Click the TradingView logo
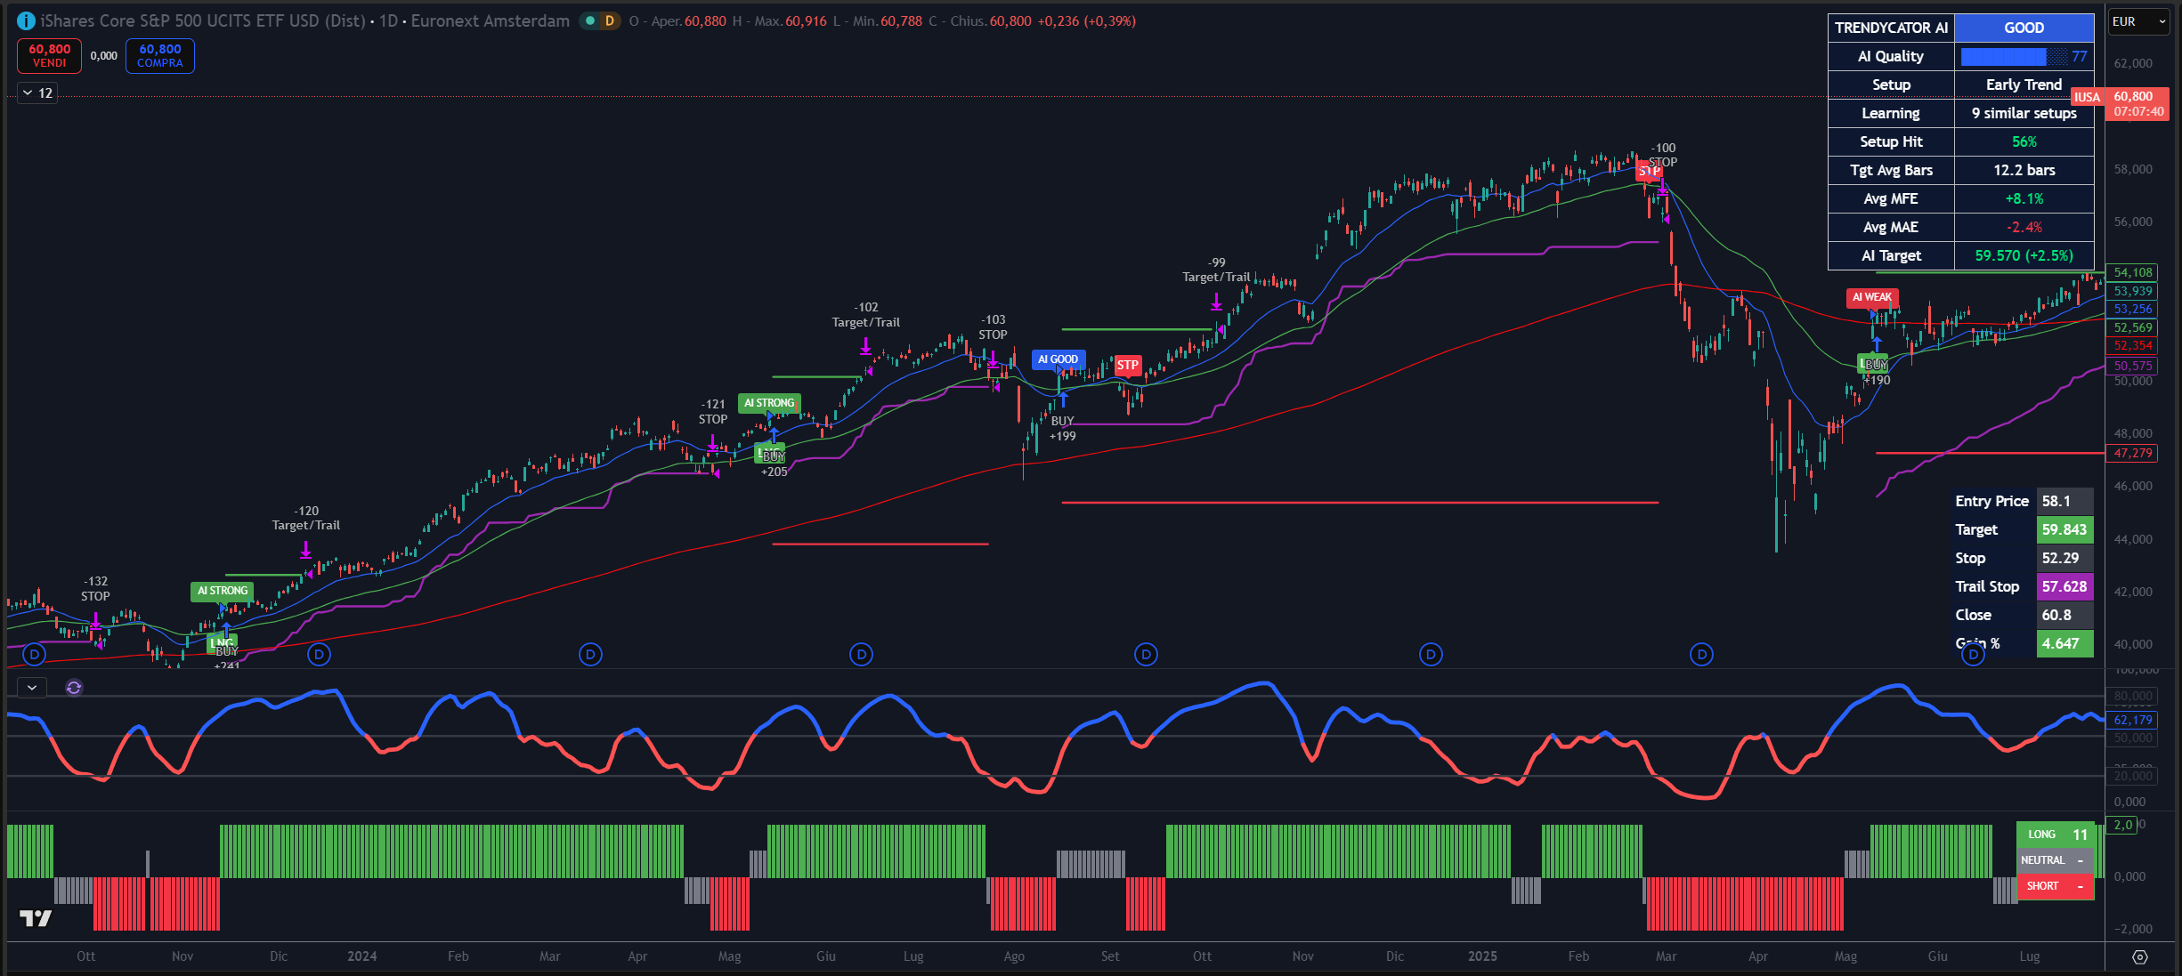Image resolution: width=2182 pixels, height=976 pixels. (x=36, y=918)
